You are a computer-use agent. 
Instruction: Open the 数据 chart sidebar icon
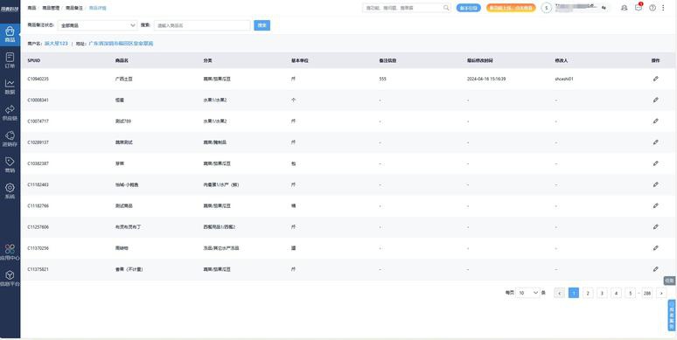point(10,87)
